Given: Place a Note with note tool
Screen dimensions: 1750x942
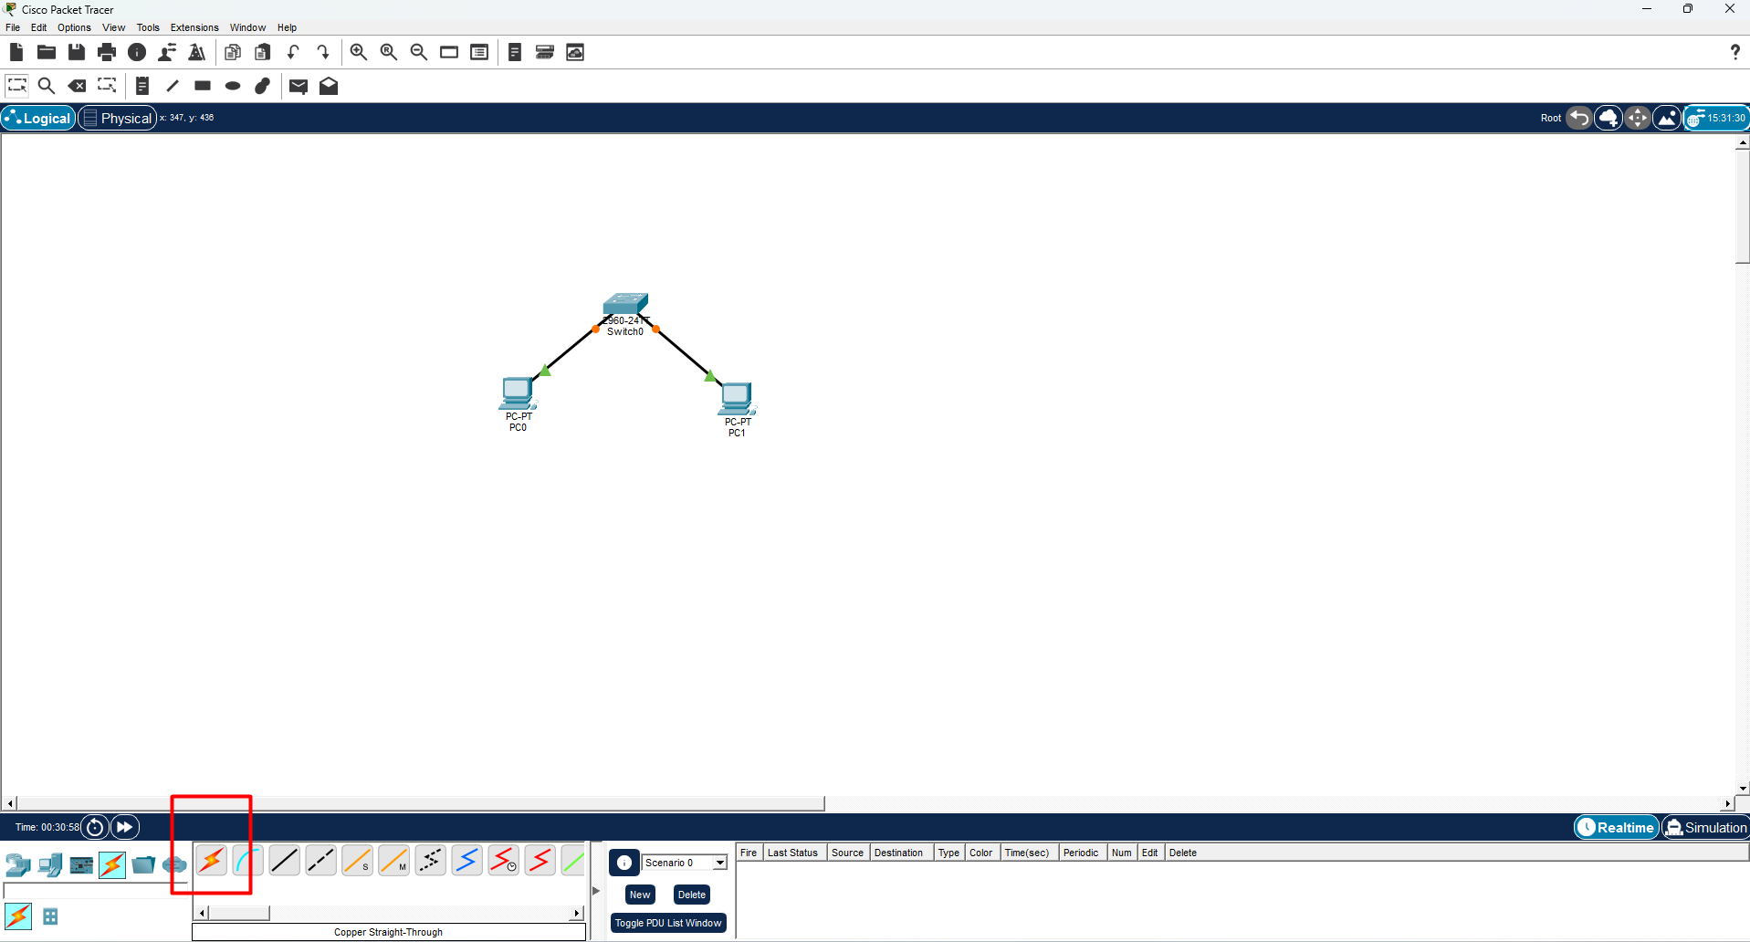Looking at the screenshot, I should [x=142, y=86].
